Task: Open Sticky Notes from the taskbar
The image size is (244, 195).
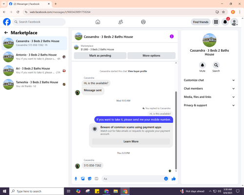Action: 97,191
